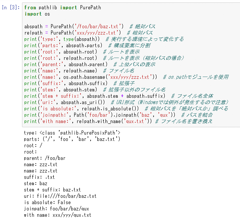Click the relpath assignment line

[x=73, y=33]
